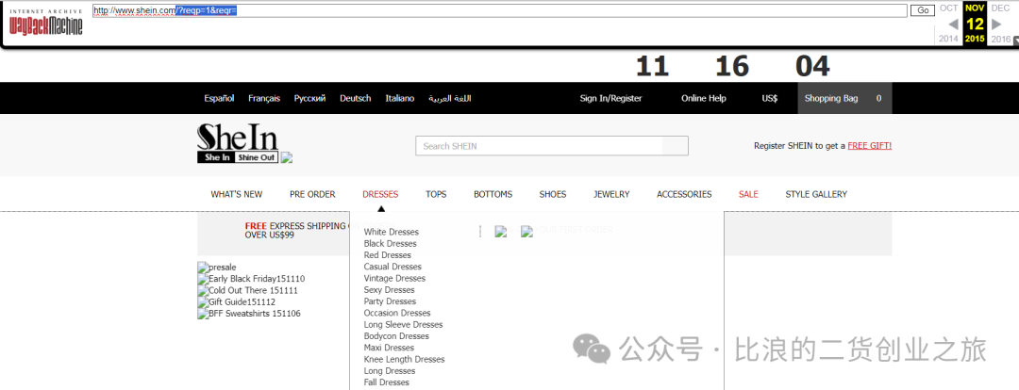Open JEWELRY menu
This screenshot has width=1019, height=390.
(611, 194)
